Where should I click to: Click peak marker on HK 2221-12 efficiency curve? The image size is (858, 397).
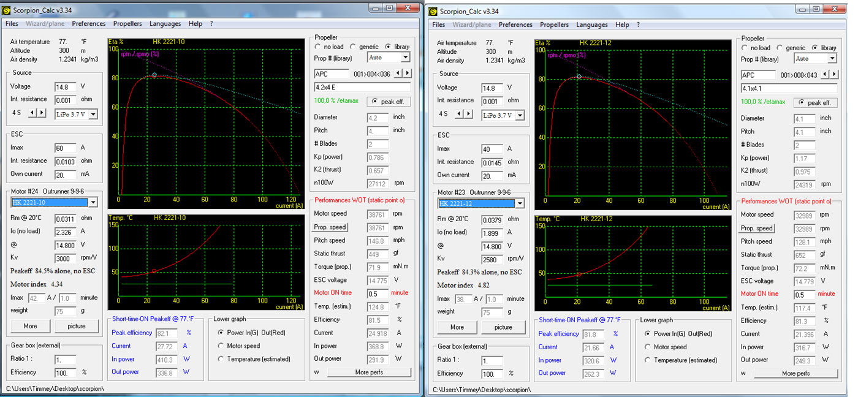pos(579,77)
